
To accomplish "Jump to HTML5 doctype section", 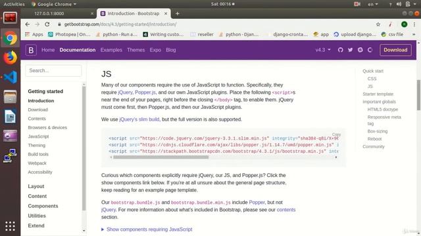I will pyautogui.click(x=383, y=109).
